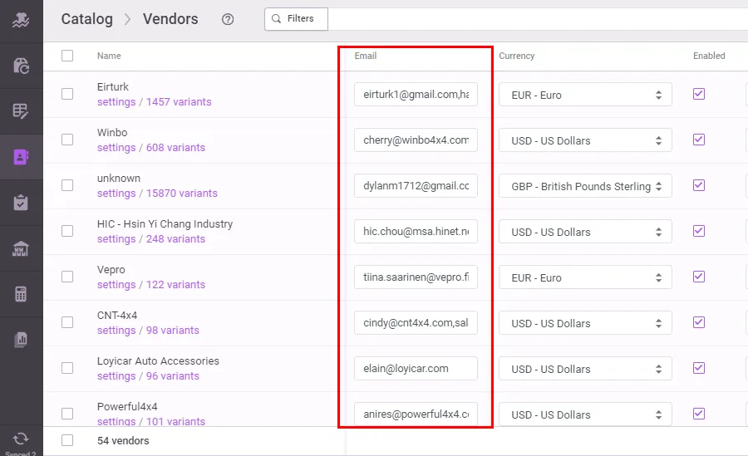Image resolution: width=748 pixels, height=456 pixels.
Task: Open 122 variants link for Vepro
Action: click(175, 285)
